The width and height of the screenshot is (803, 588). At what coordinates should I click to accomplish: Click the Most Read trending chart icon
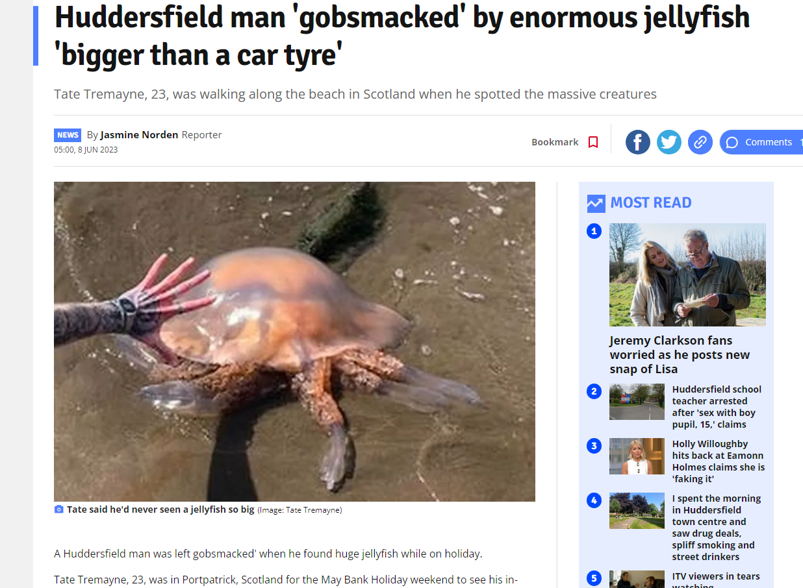pos(596,203)
